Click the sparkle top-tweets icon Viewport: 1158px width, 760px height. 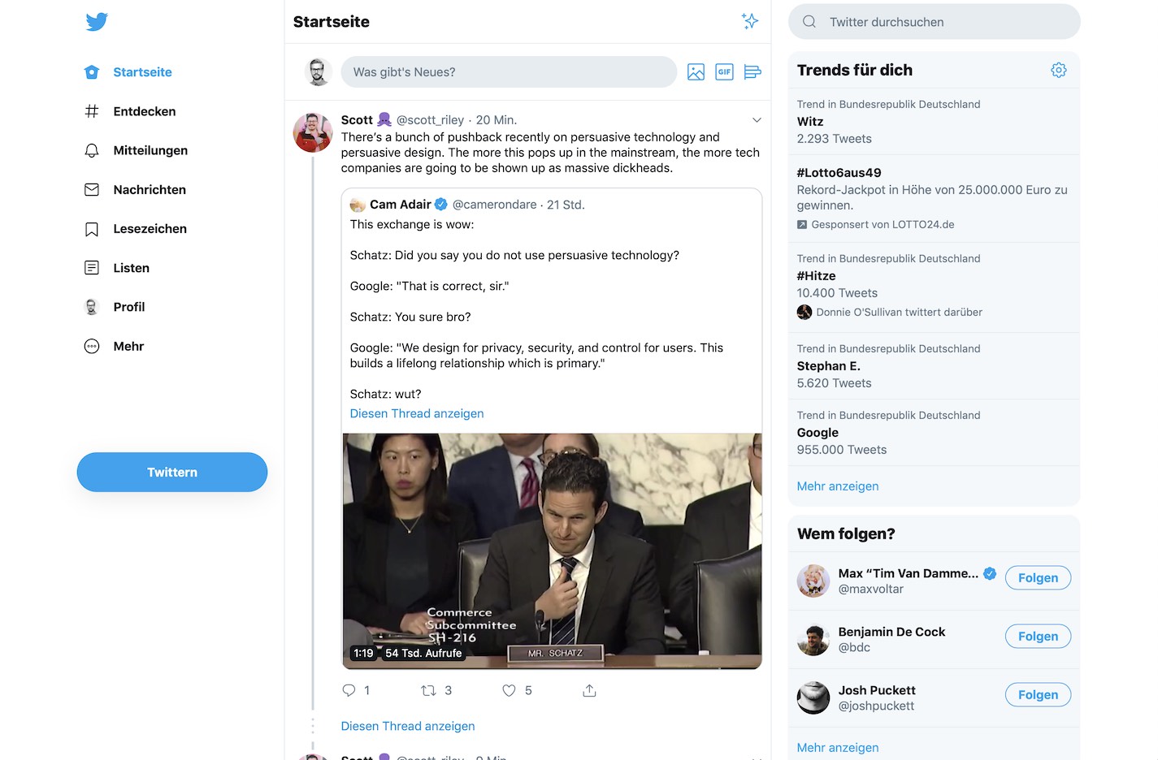(750, 21)
